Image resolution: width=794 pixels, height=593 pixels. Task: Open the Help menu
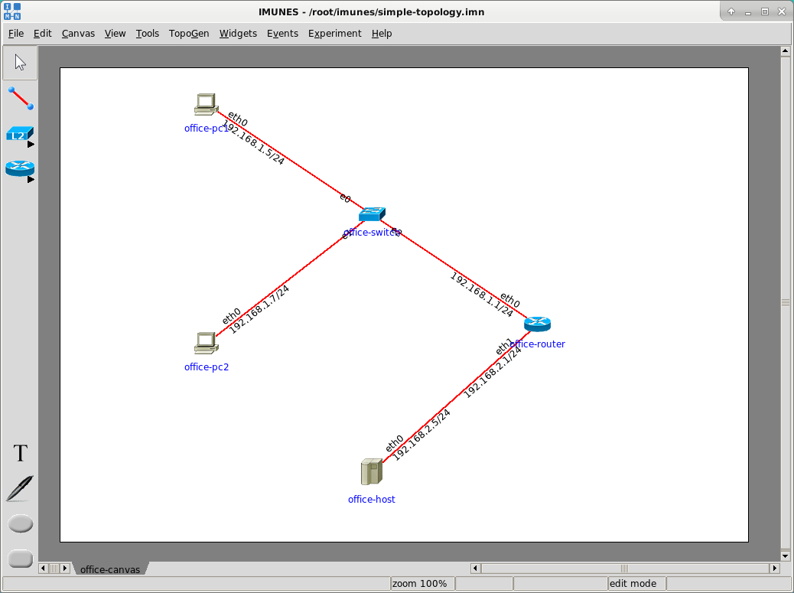coord(381,34)
